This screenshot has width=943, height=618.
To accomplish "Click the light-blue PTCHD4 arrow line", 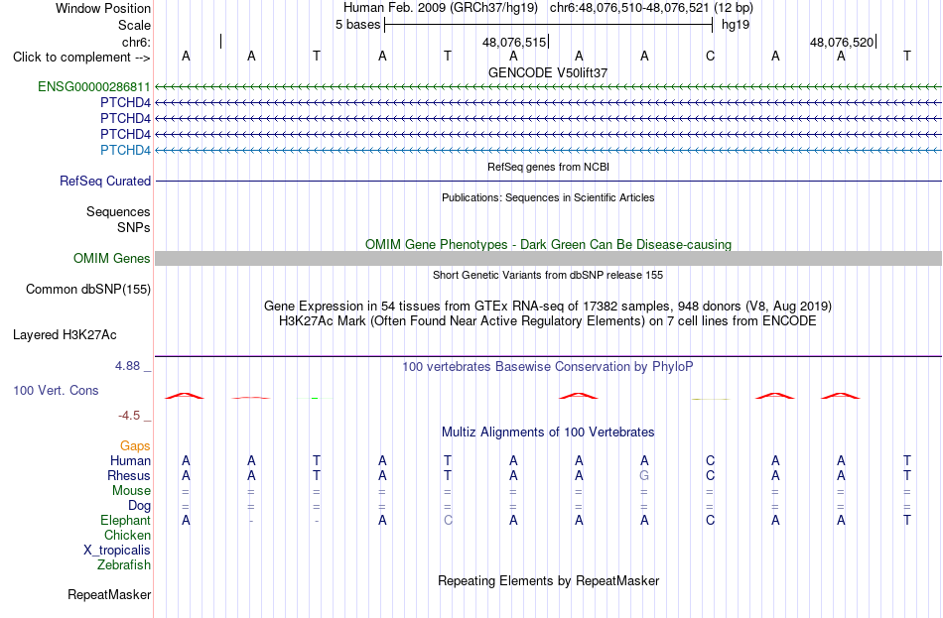I will pyautogui.click(x=548, y=151).
